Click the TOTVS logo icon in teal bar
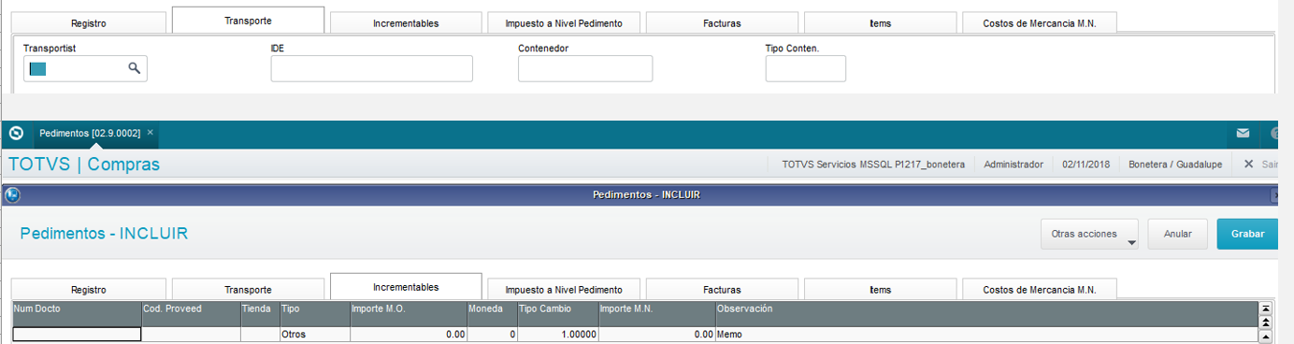Screen dimensions: 1294x344 coord(15,134)
